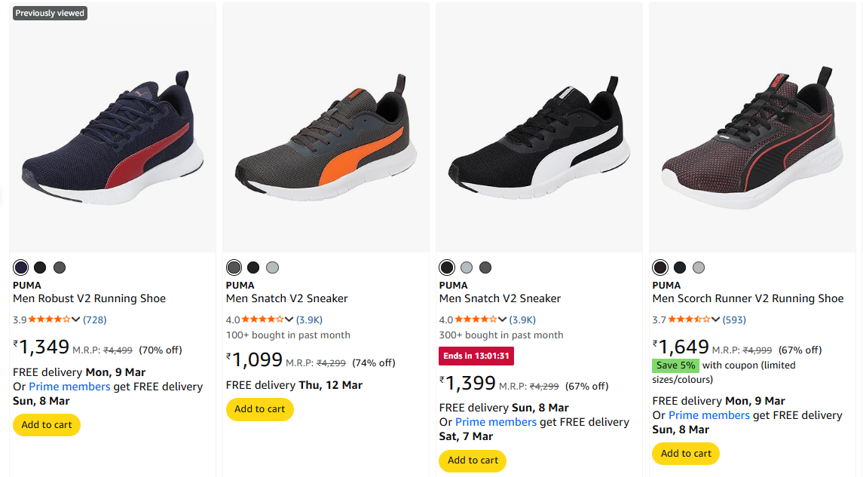Open Men Robust V2 Running Shoe title link
863x477 pixels.
click(x=89, y=298)
